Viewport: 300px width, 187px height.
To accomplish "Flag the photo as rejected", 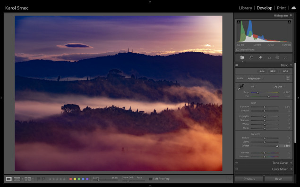I will pyautogui.click(x=43, y=179).
